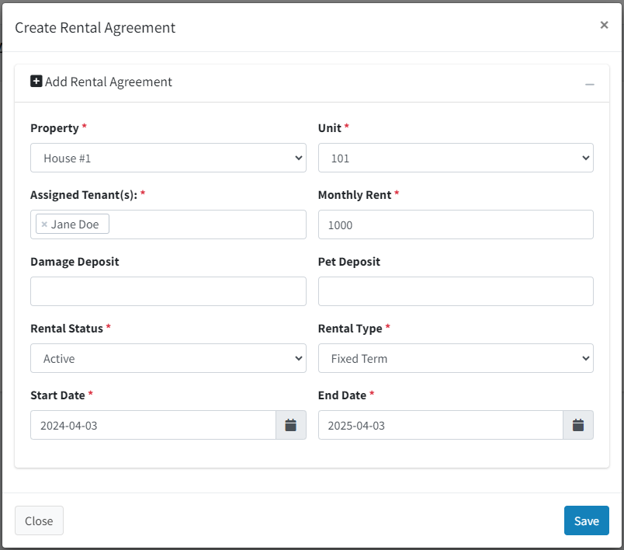The width and height of the screenshot is (624, 550).
Task: Click the Add Rental Agreement heading text
Action: point(108,82)
